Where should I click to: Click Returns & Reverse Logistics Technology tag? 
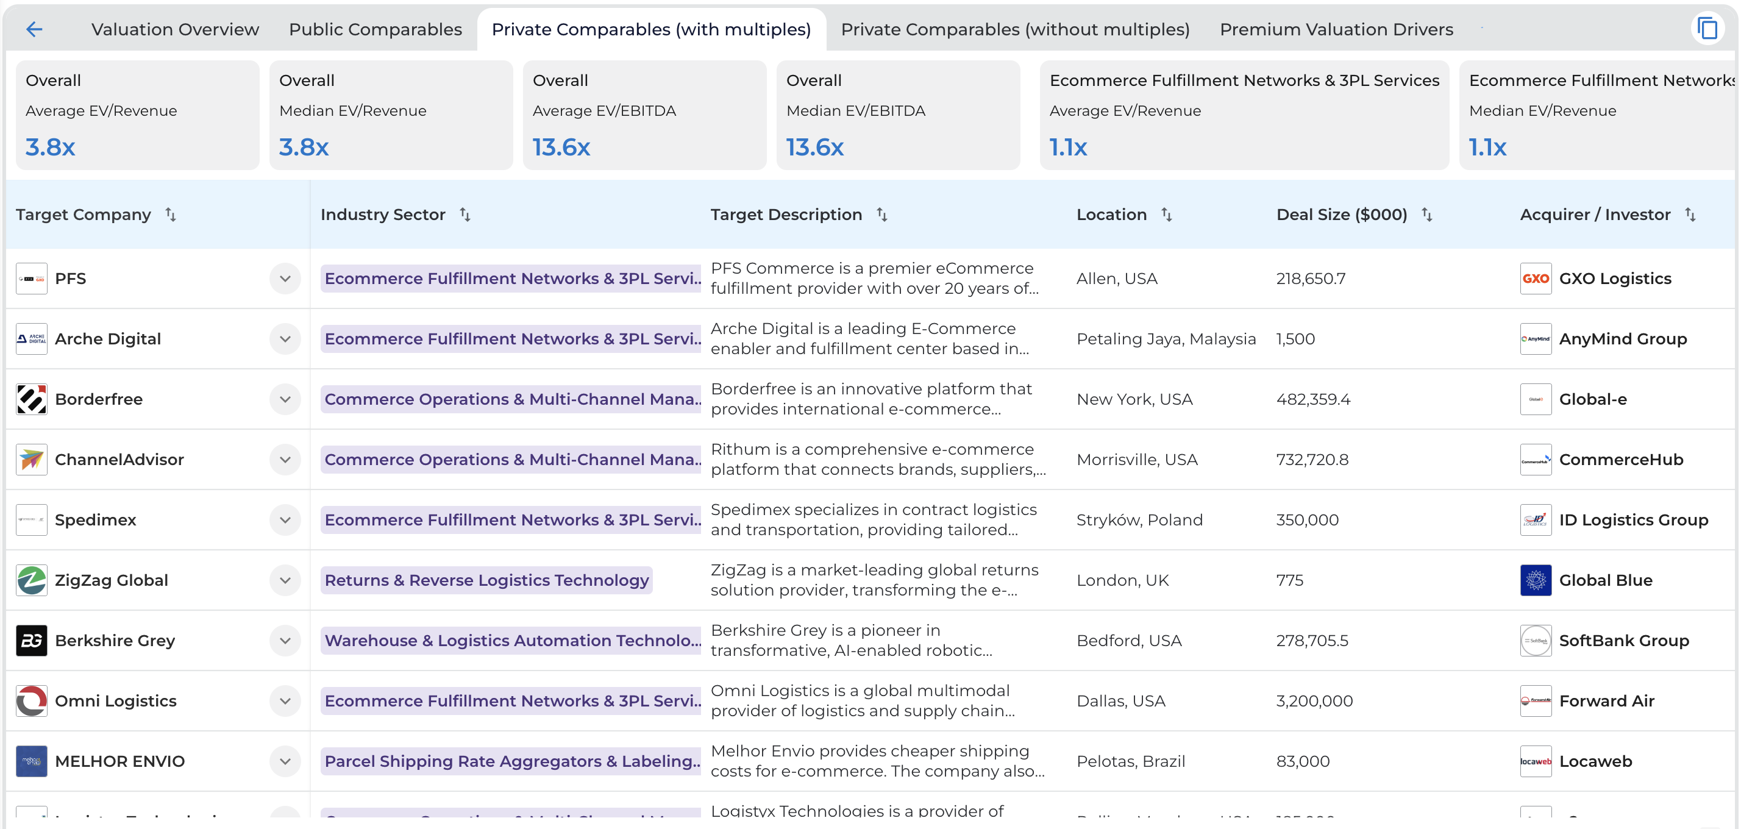click(x=486, y=580)
